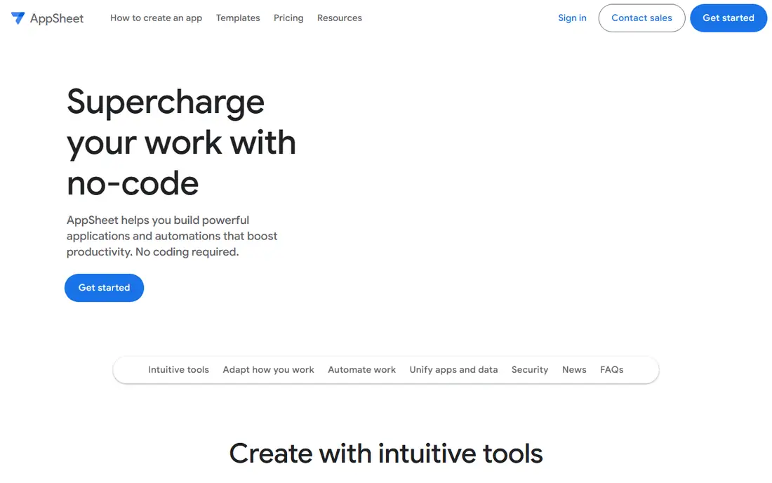Image resolution: width=772 pixels, height=483 pixels.
Task: Go to the News section link
Action: point(574,370)
